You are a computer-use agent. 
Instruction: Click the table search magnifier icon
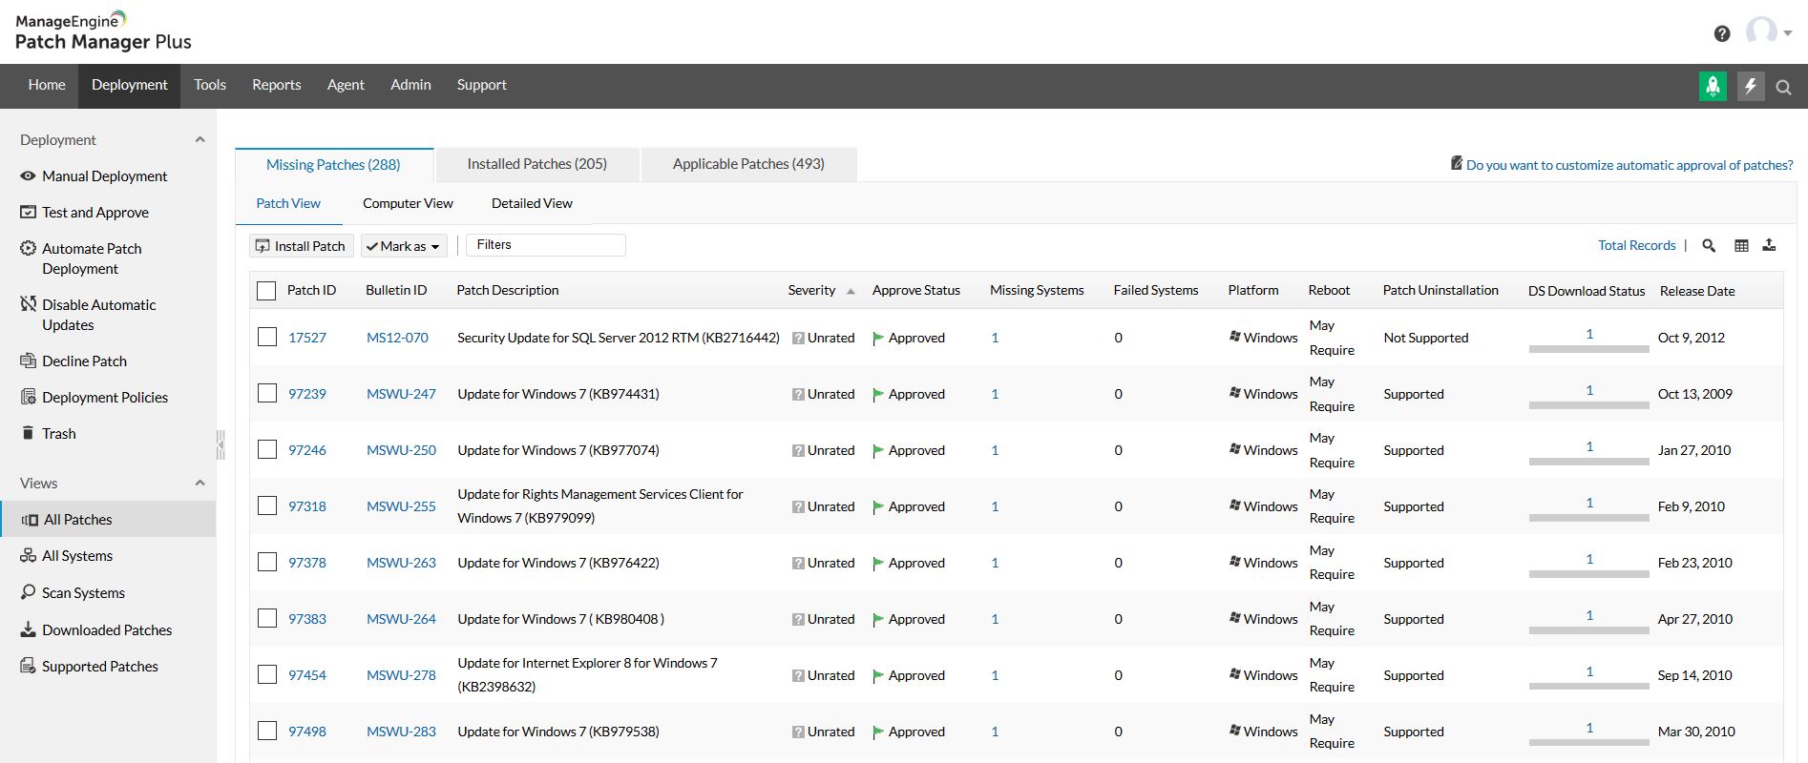1709,246
